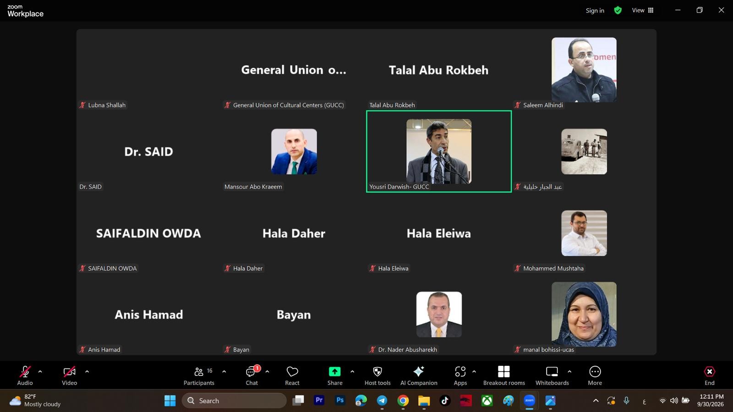
Task: Open the React heart menu
Action: (292, 375)
